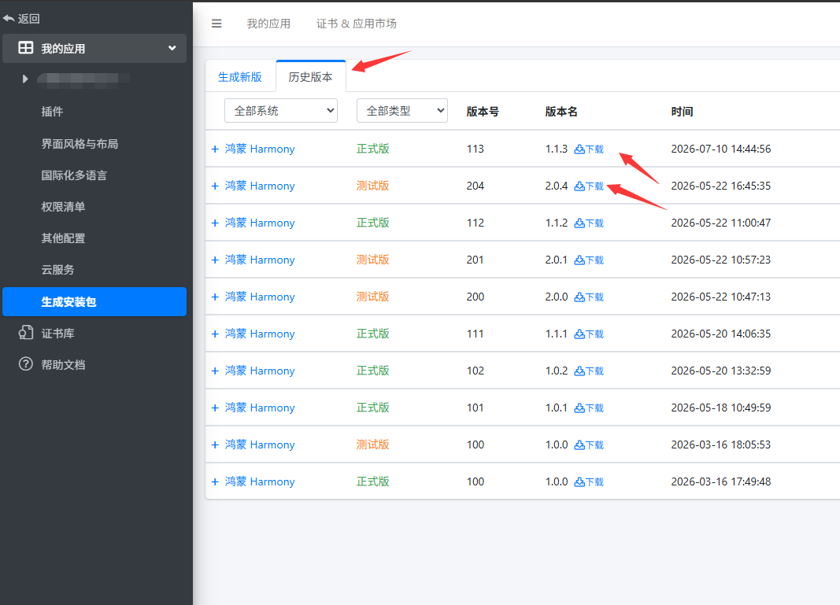Open the 全部系统 dropdown filter
Viewport: 840px width, 605px height.
(281, 111)
